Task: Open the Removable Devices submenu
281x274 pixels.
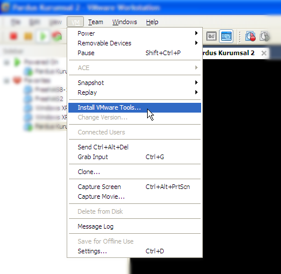Action: pos(134,43)
